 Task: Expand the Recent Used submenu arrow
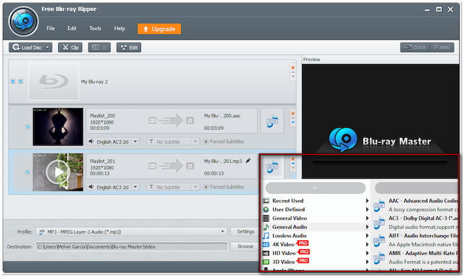[367, 201]
